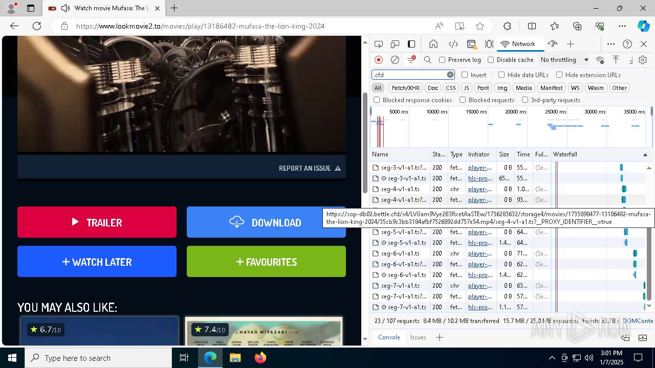Image resolution: width=655 pixels, height=368 pixels.
Task: Open the Issues drawer tab
Action: click(418, 337)
